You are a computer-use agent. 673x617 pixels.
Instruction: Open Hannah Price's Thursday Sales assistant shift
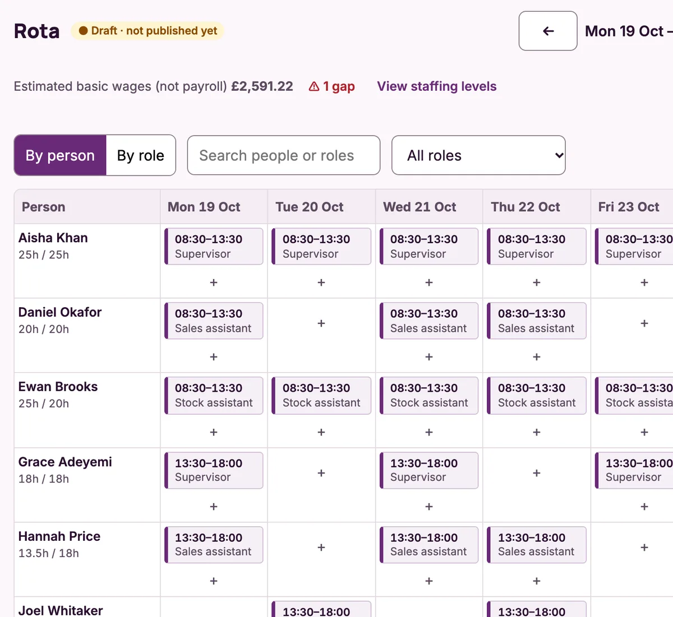pos(537,545)
